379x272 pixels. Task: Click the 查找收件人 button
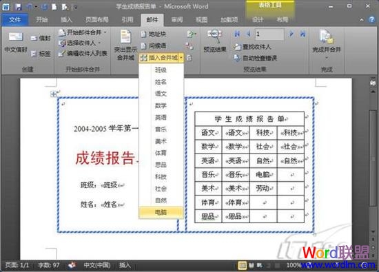click(x=253, y=47)
